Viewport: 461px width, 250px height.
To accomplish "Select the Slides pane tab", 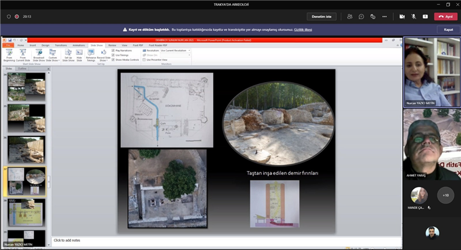I will tap(9, 69).
